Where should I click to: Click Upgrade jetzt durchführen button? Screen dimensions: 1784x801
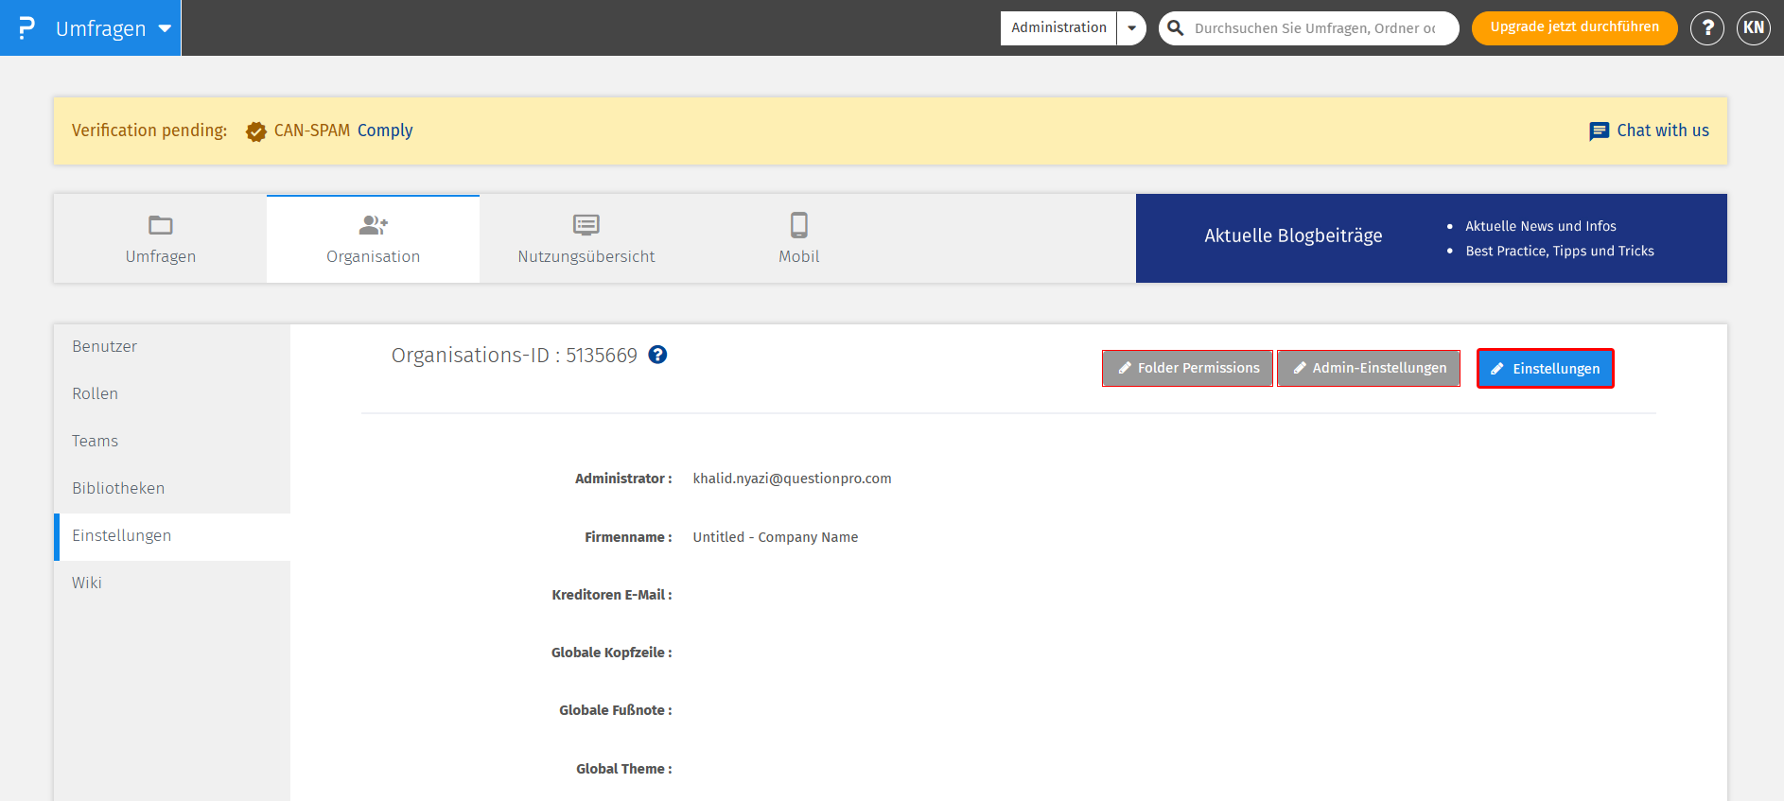[1574, 27]
